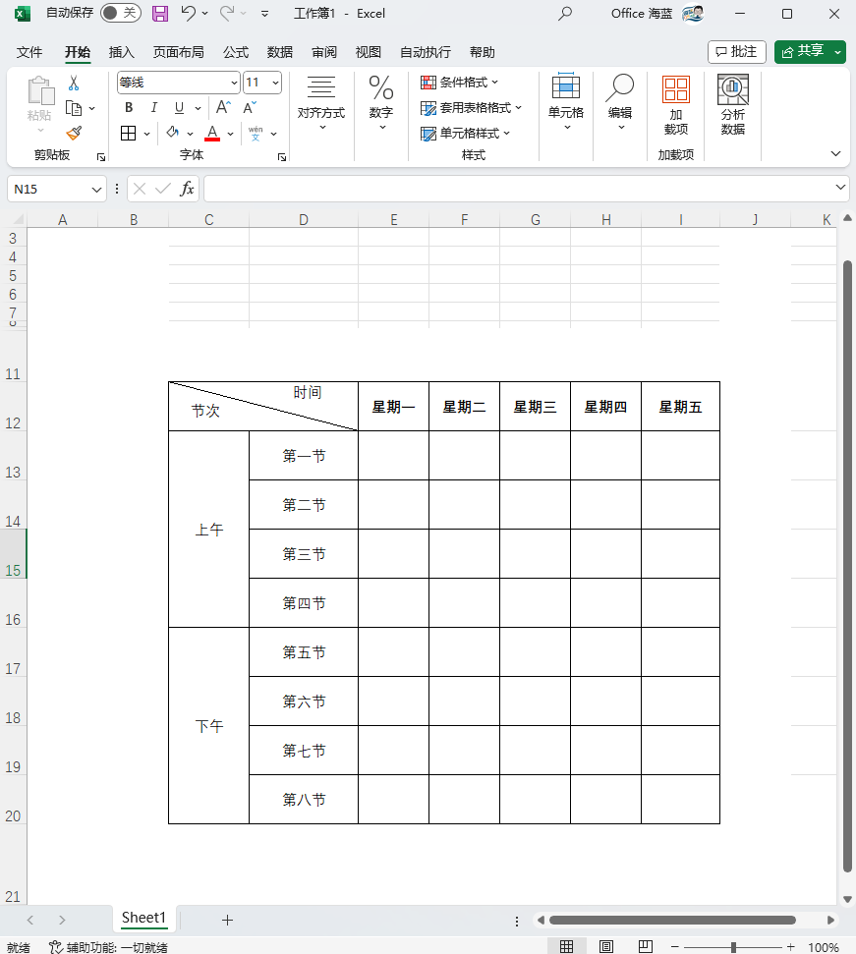The image size is (856, 954).
Task: Select the Format Painter brush
Action: [74, 133]
